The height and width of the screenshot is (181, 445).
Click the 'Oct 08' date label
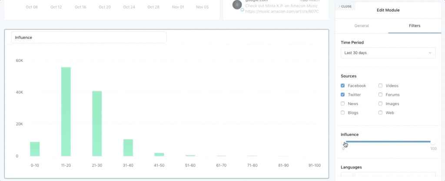(x=32, y=7)
